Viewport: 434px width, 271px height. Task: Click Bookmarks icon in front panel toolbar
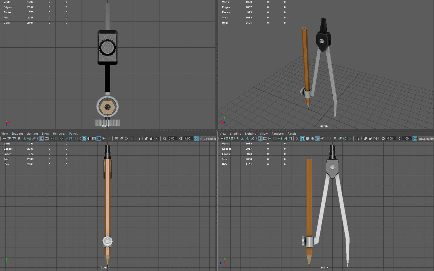(19, 138)
